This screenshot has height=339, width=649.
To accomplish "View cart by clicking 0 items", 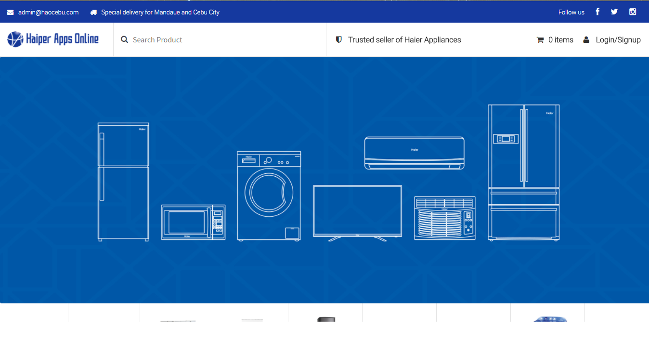I will pyautogui.click(x=561, y=39).
